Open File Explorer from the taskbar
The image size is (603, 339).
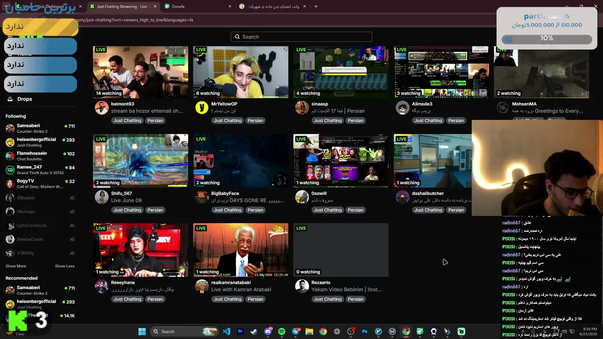tap(309, 331)
